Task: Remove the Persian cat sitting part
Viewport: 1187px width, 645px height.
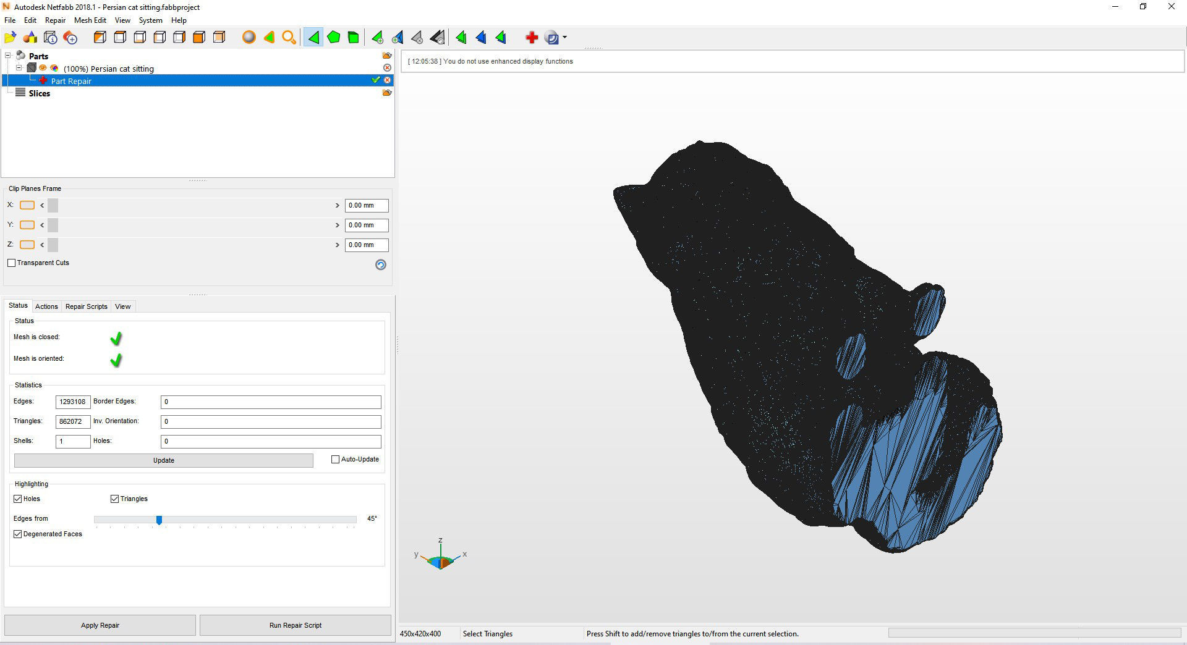Action: pyautogui.click(x=387, y=68)
